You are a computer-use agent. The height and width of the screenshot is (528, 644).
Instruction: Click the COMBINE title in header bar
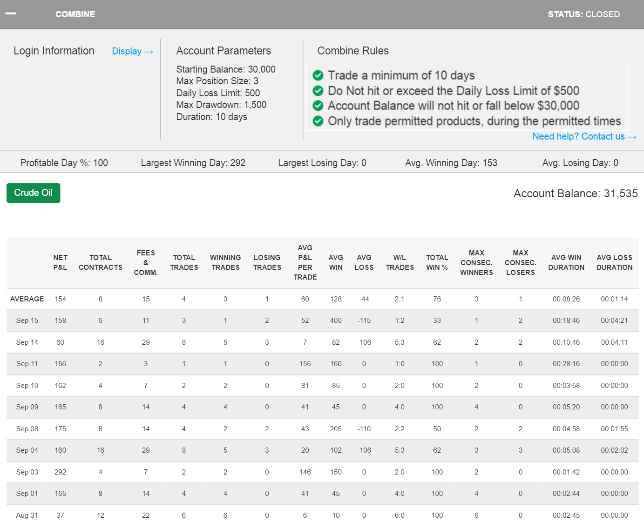[75, 14]
